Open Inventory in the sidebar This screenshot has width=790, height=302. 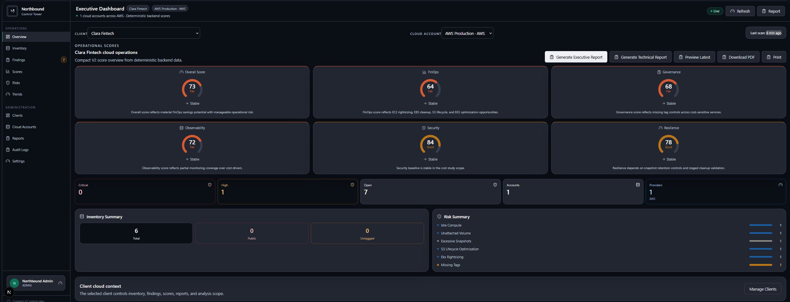[x=36, y=48]
